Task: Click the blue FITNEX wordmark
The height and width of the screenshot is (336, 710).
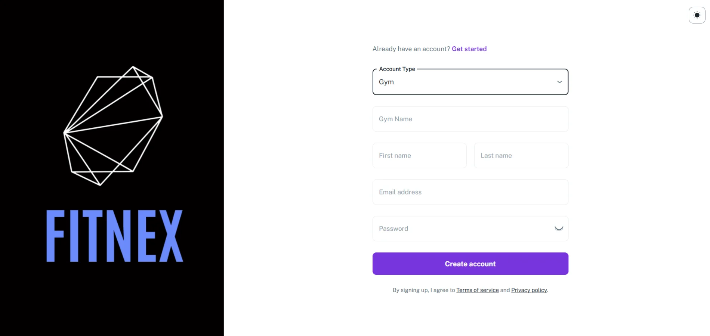Action: 115,236
